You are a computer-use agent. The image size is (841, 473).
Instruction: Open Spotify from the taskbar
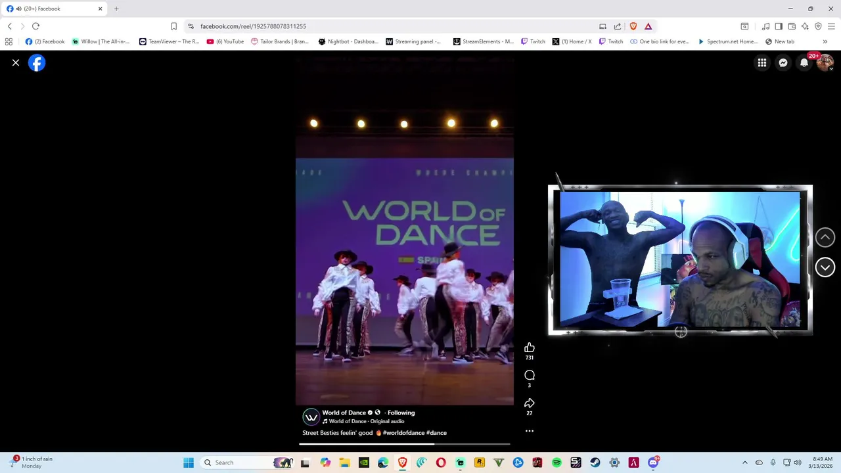pyautogui.click(x=557, y=462)
